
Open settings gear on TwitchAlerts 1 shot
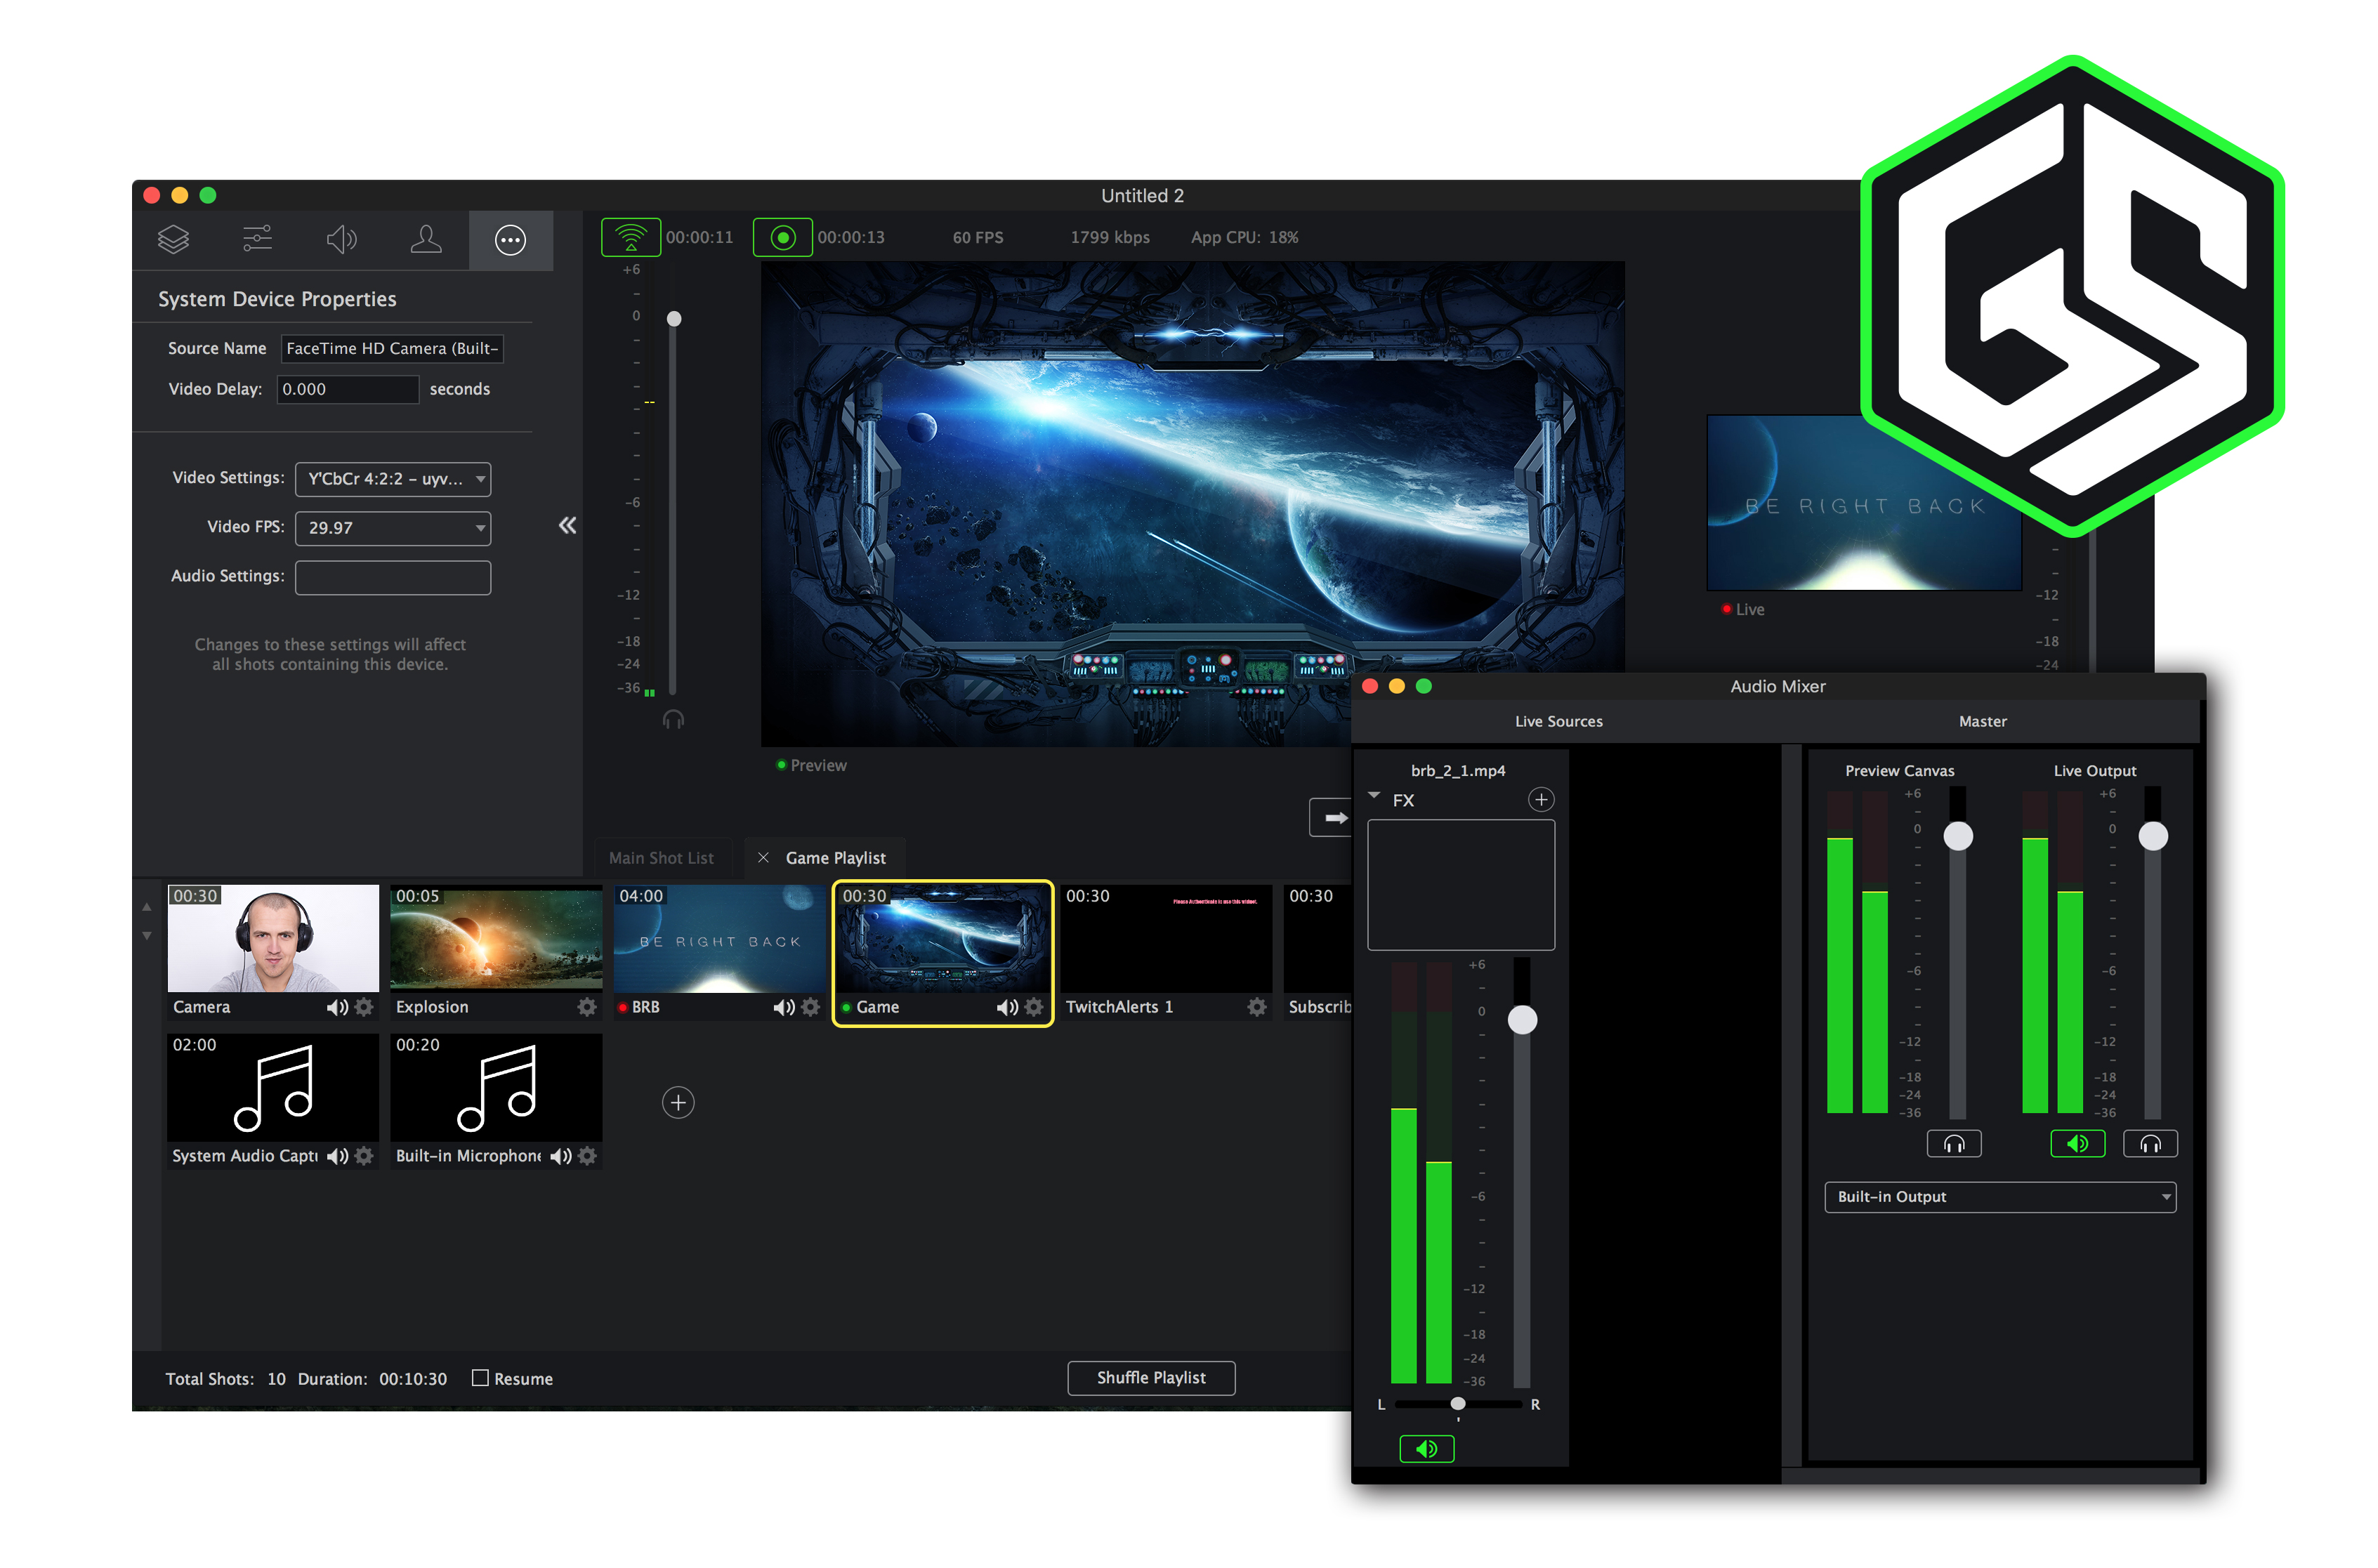point(1257,1007)
